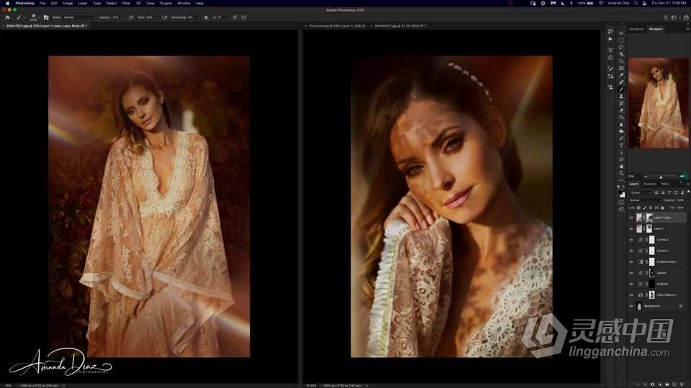Select the Layer 1 copy layer name
Image resolution: width=691 pixels, height=388 pixels.
tap(662, 217)
